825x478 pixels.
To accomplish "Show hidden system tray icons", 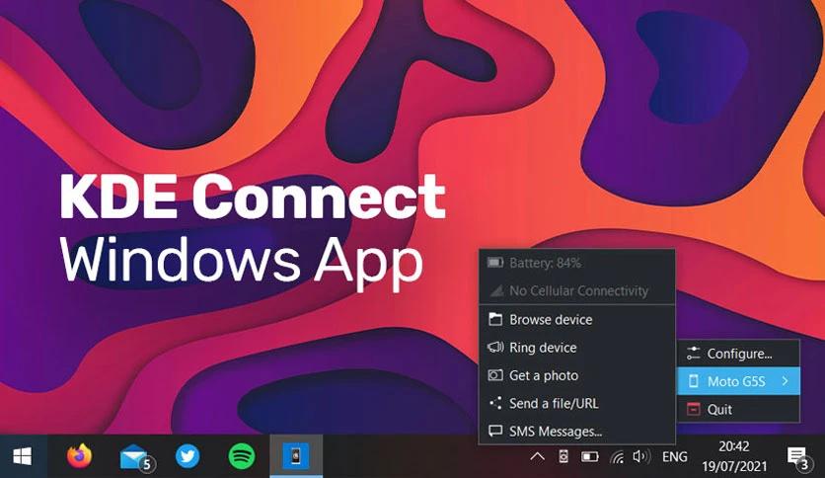I will 537,457.
